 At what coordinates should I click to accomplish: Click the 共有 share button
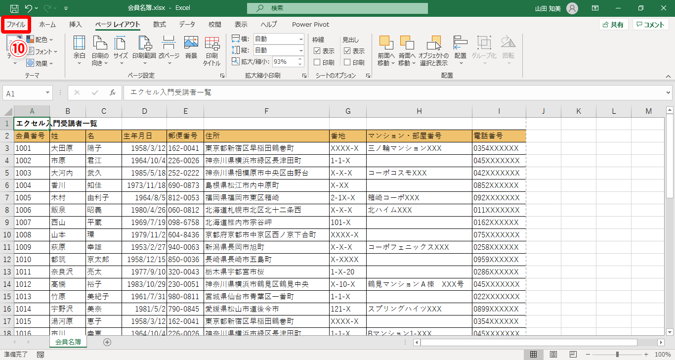[x=613, y=24]
